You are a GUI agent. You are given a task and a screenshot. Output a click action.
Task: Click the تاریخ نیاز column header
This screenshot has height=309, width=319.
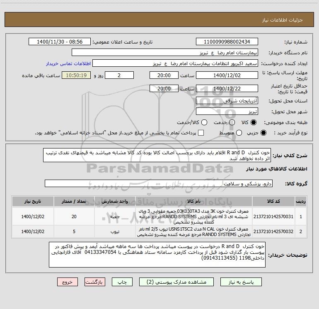click(33, 201)
